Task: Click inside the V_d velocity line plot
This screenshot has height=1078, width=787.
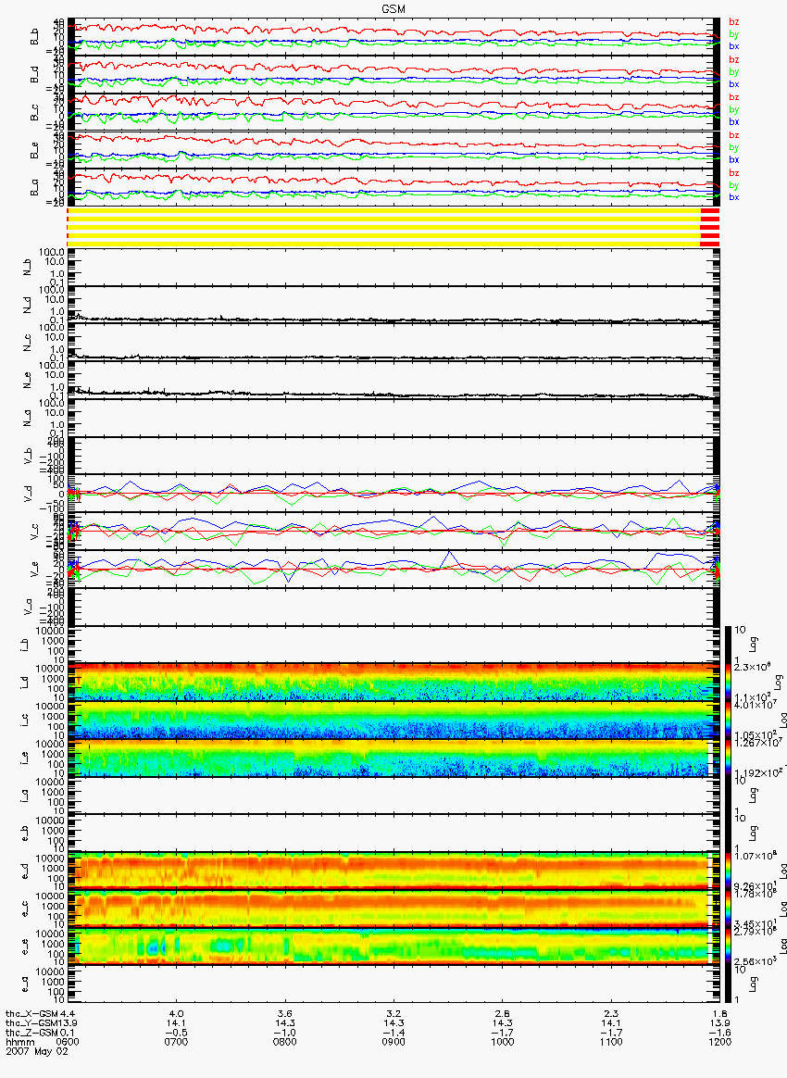Action: tap(393, 493)
